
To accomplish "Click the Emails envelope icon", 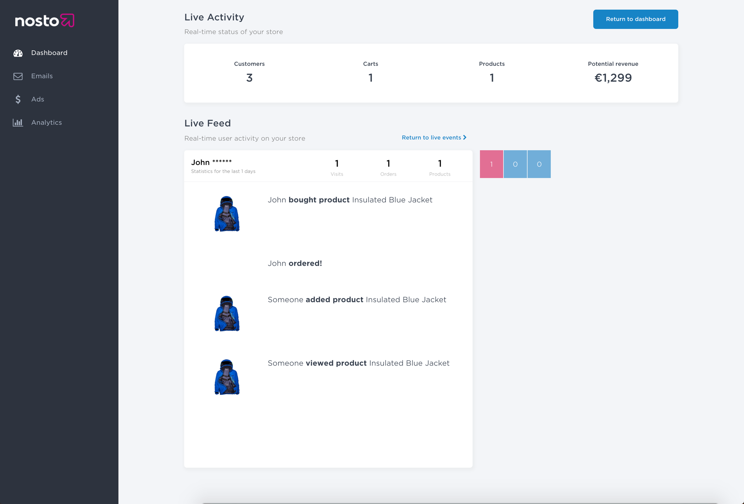I will click(x=18, y=76).
